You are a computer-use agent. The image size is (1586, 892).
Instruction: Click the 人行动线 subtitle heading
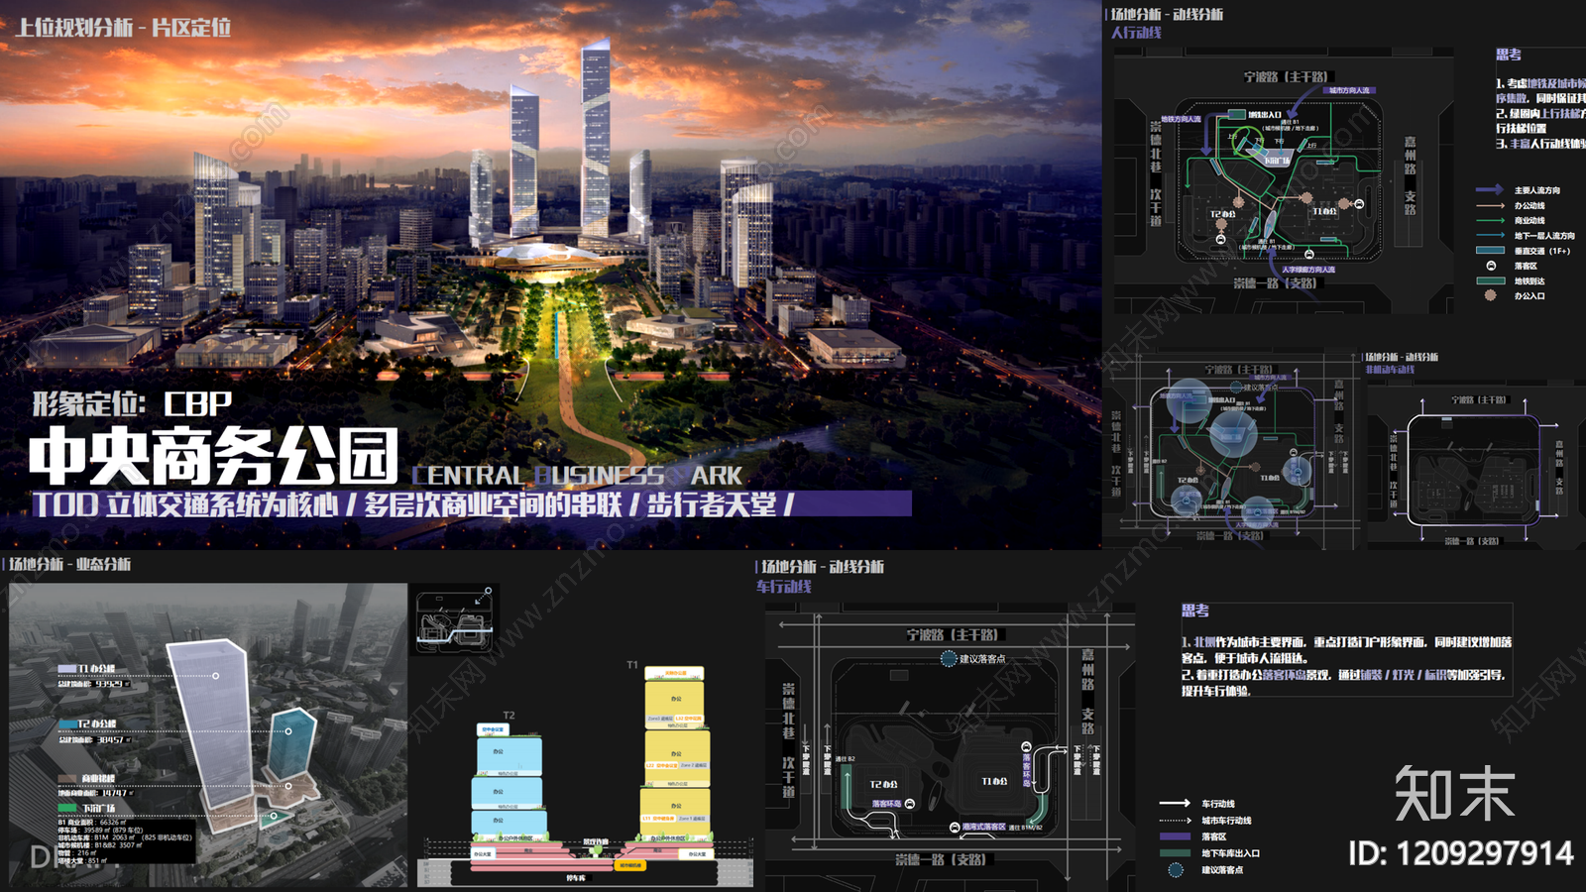pos(1136,33)
